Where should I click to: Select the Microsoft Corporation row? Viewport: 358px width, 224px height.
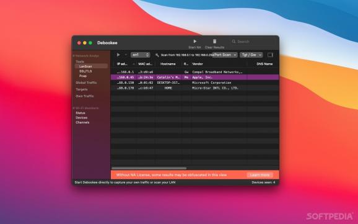click(194, 83)
